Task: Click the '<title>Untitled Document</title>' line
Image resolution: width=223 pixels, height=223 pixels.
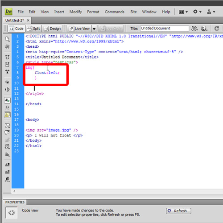Action: tap(62, 57)
